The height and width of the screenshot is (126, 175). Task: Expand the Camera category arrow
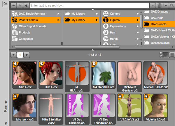tap(138, 14)
